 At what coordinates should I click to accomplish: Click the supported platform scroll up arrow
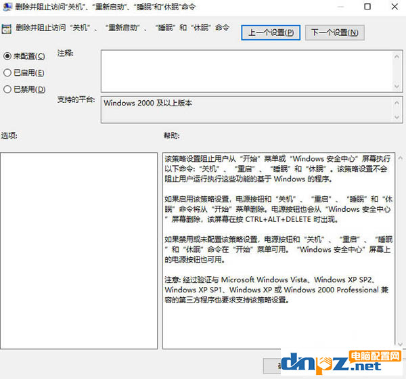coord(397,103)
